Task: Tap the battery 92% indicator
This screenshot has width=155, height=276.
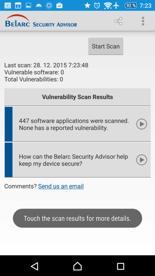Action: tap(131, 5)
